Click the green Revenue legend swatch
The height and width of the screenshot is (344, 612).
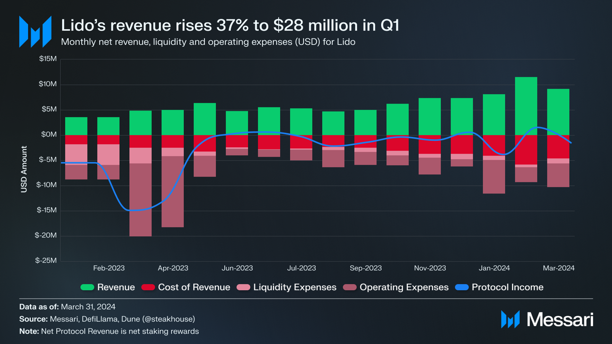tap(87, 287)
